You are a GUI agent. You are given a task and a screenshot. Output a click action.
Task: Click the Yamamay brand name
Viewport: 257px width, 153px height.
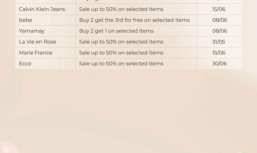[x=32, y=31]
